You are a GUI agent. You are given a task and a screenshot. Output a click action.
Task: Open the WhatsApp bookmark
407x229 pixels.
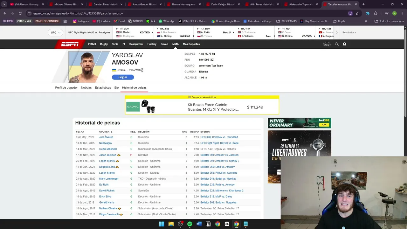167,21
